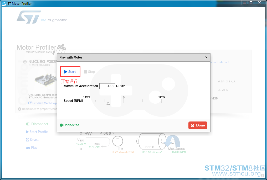Viewport: 267px width, 180px height.
Task: Click the info icon at bottom-right corner
Action: tap(263, 176)
